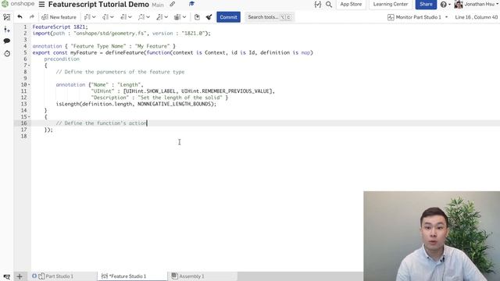The width and height of the screenshot is (500, 281).
Task: Click the Search tools field
Action: (270, 17)
